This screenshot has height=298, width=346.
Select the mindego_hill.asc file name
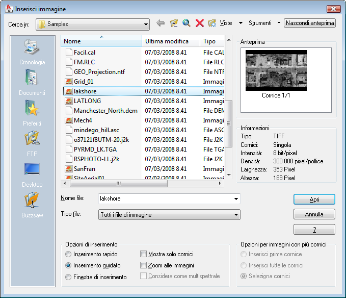[96, 130]
